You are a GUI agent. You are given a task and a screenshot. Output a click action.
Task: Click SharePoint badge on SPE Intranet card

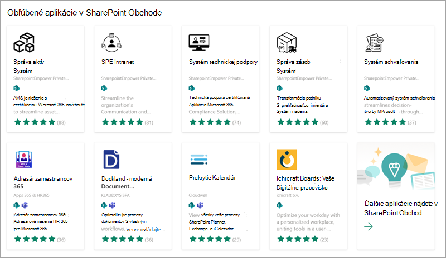point(104,88)
